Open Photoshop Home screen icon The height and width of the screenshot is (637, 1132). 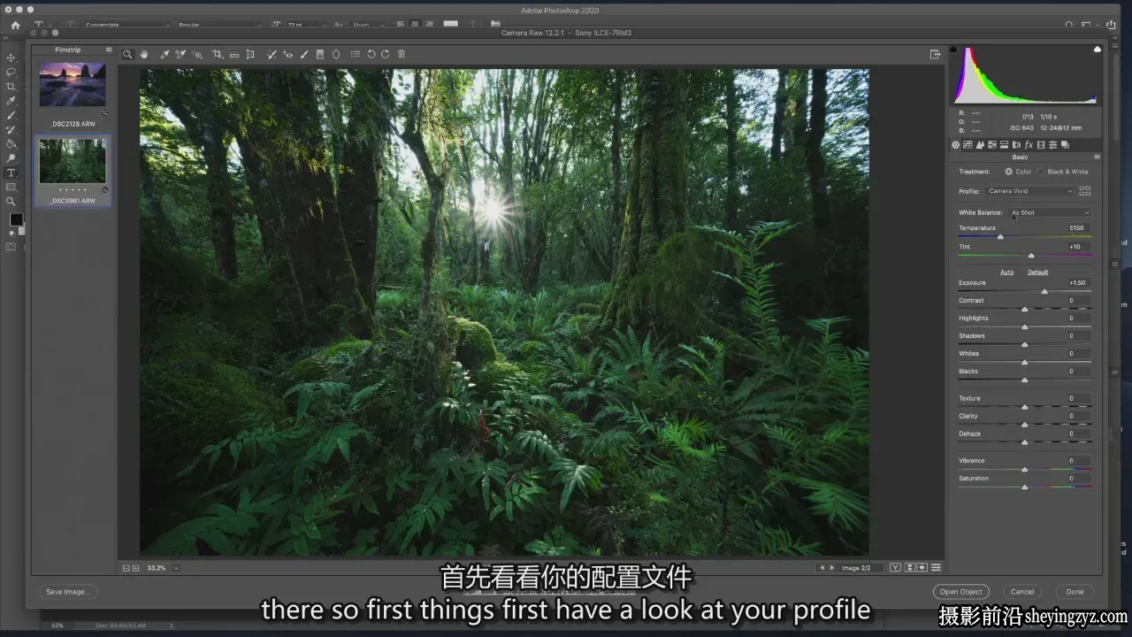[15, 25]
